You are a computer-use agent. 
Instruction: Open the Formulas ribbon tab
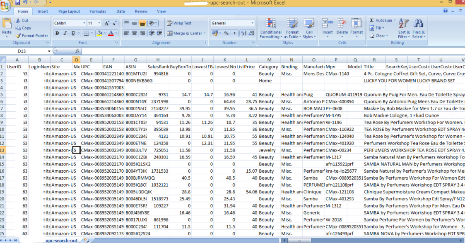(98, 12)
